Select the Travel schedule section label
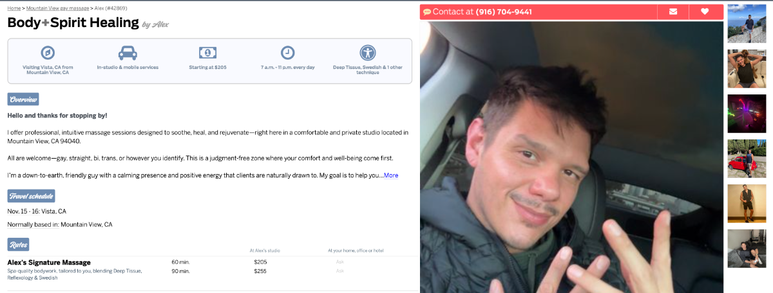The height and width of the screenshot is (293, 773). coord(31,196)
